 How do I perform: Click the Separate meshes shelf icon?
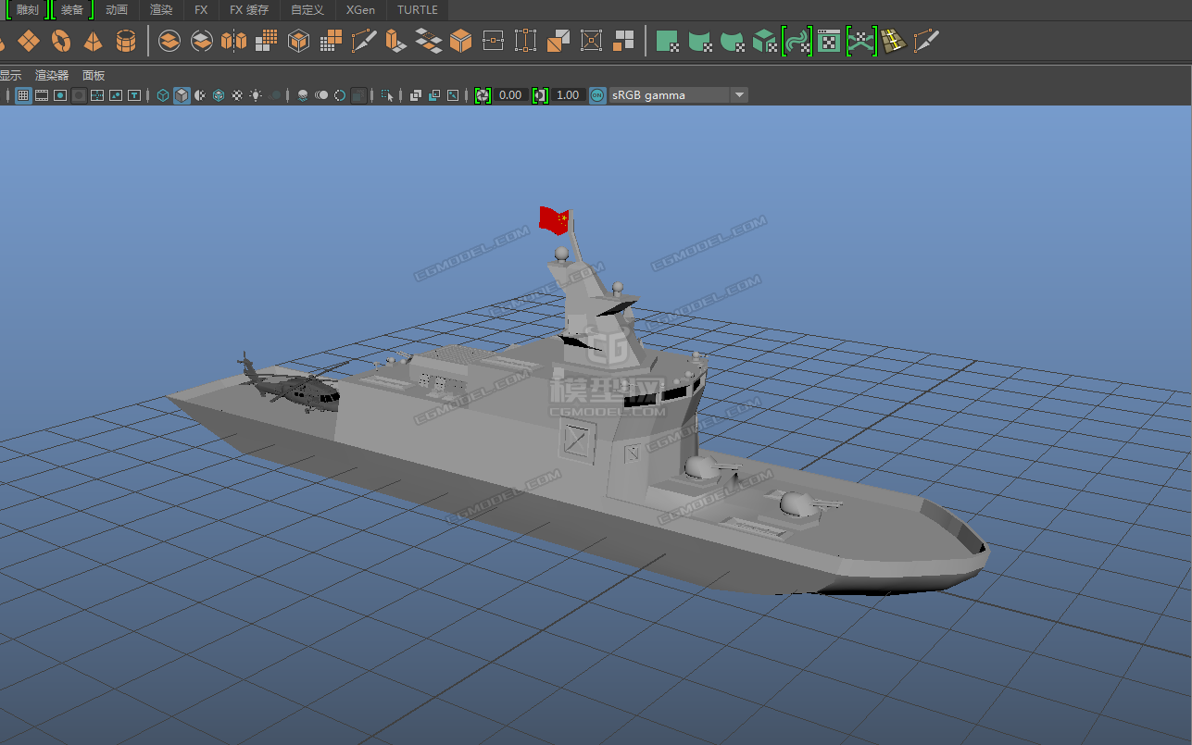pos(202,41)
